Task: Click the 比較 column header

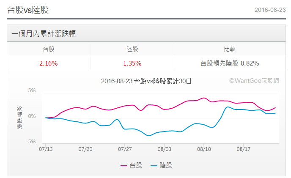Action: tap(230, 49)
